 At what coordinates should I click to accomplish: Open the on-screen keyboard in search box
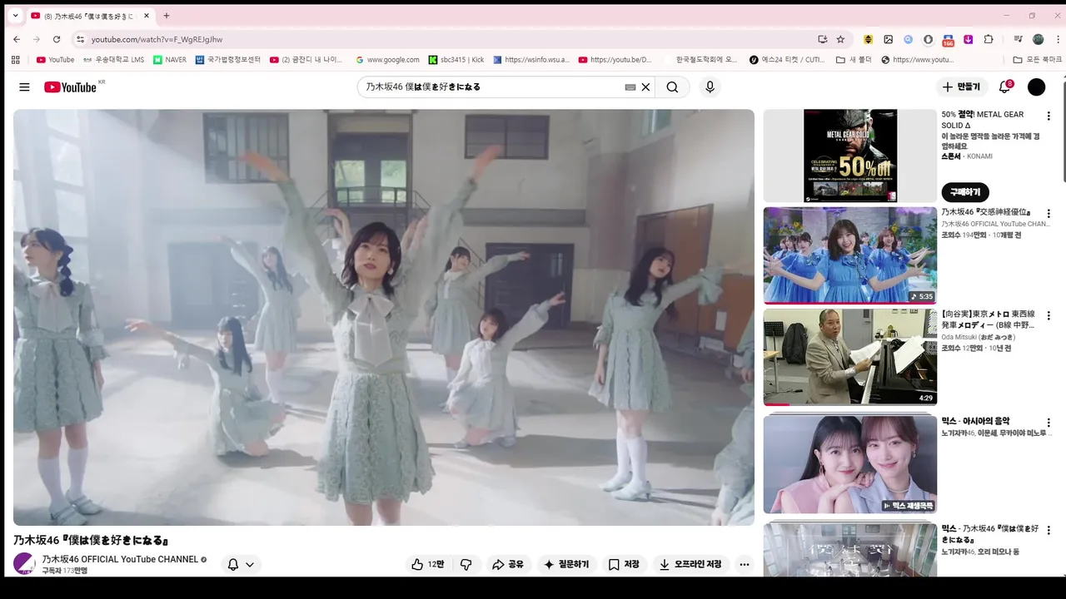630,87
